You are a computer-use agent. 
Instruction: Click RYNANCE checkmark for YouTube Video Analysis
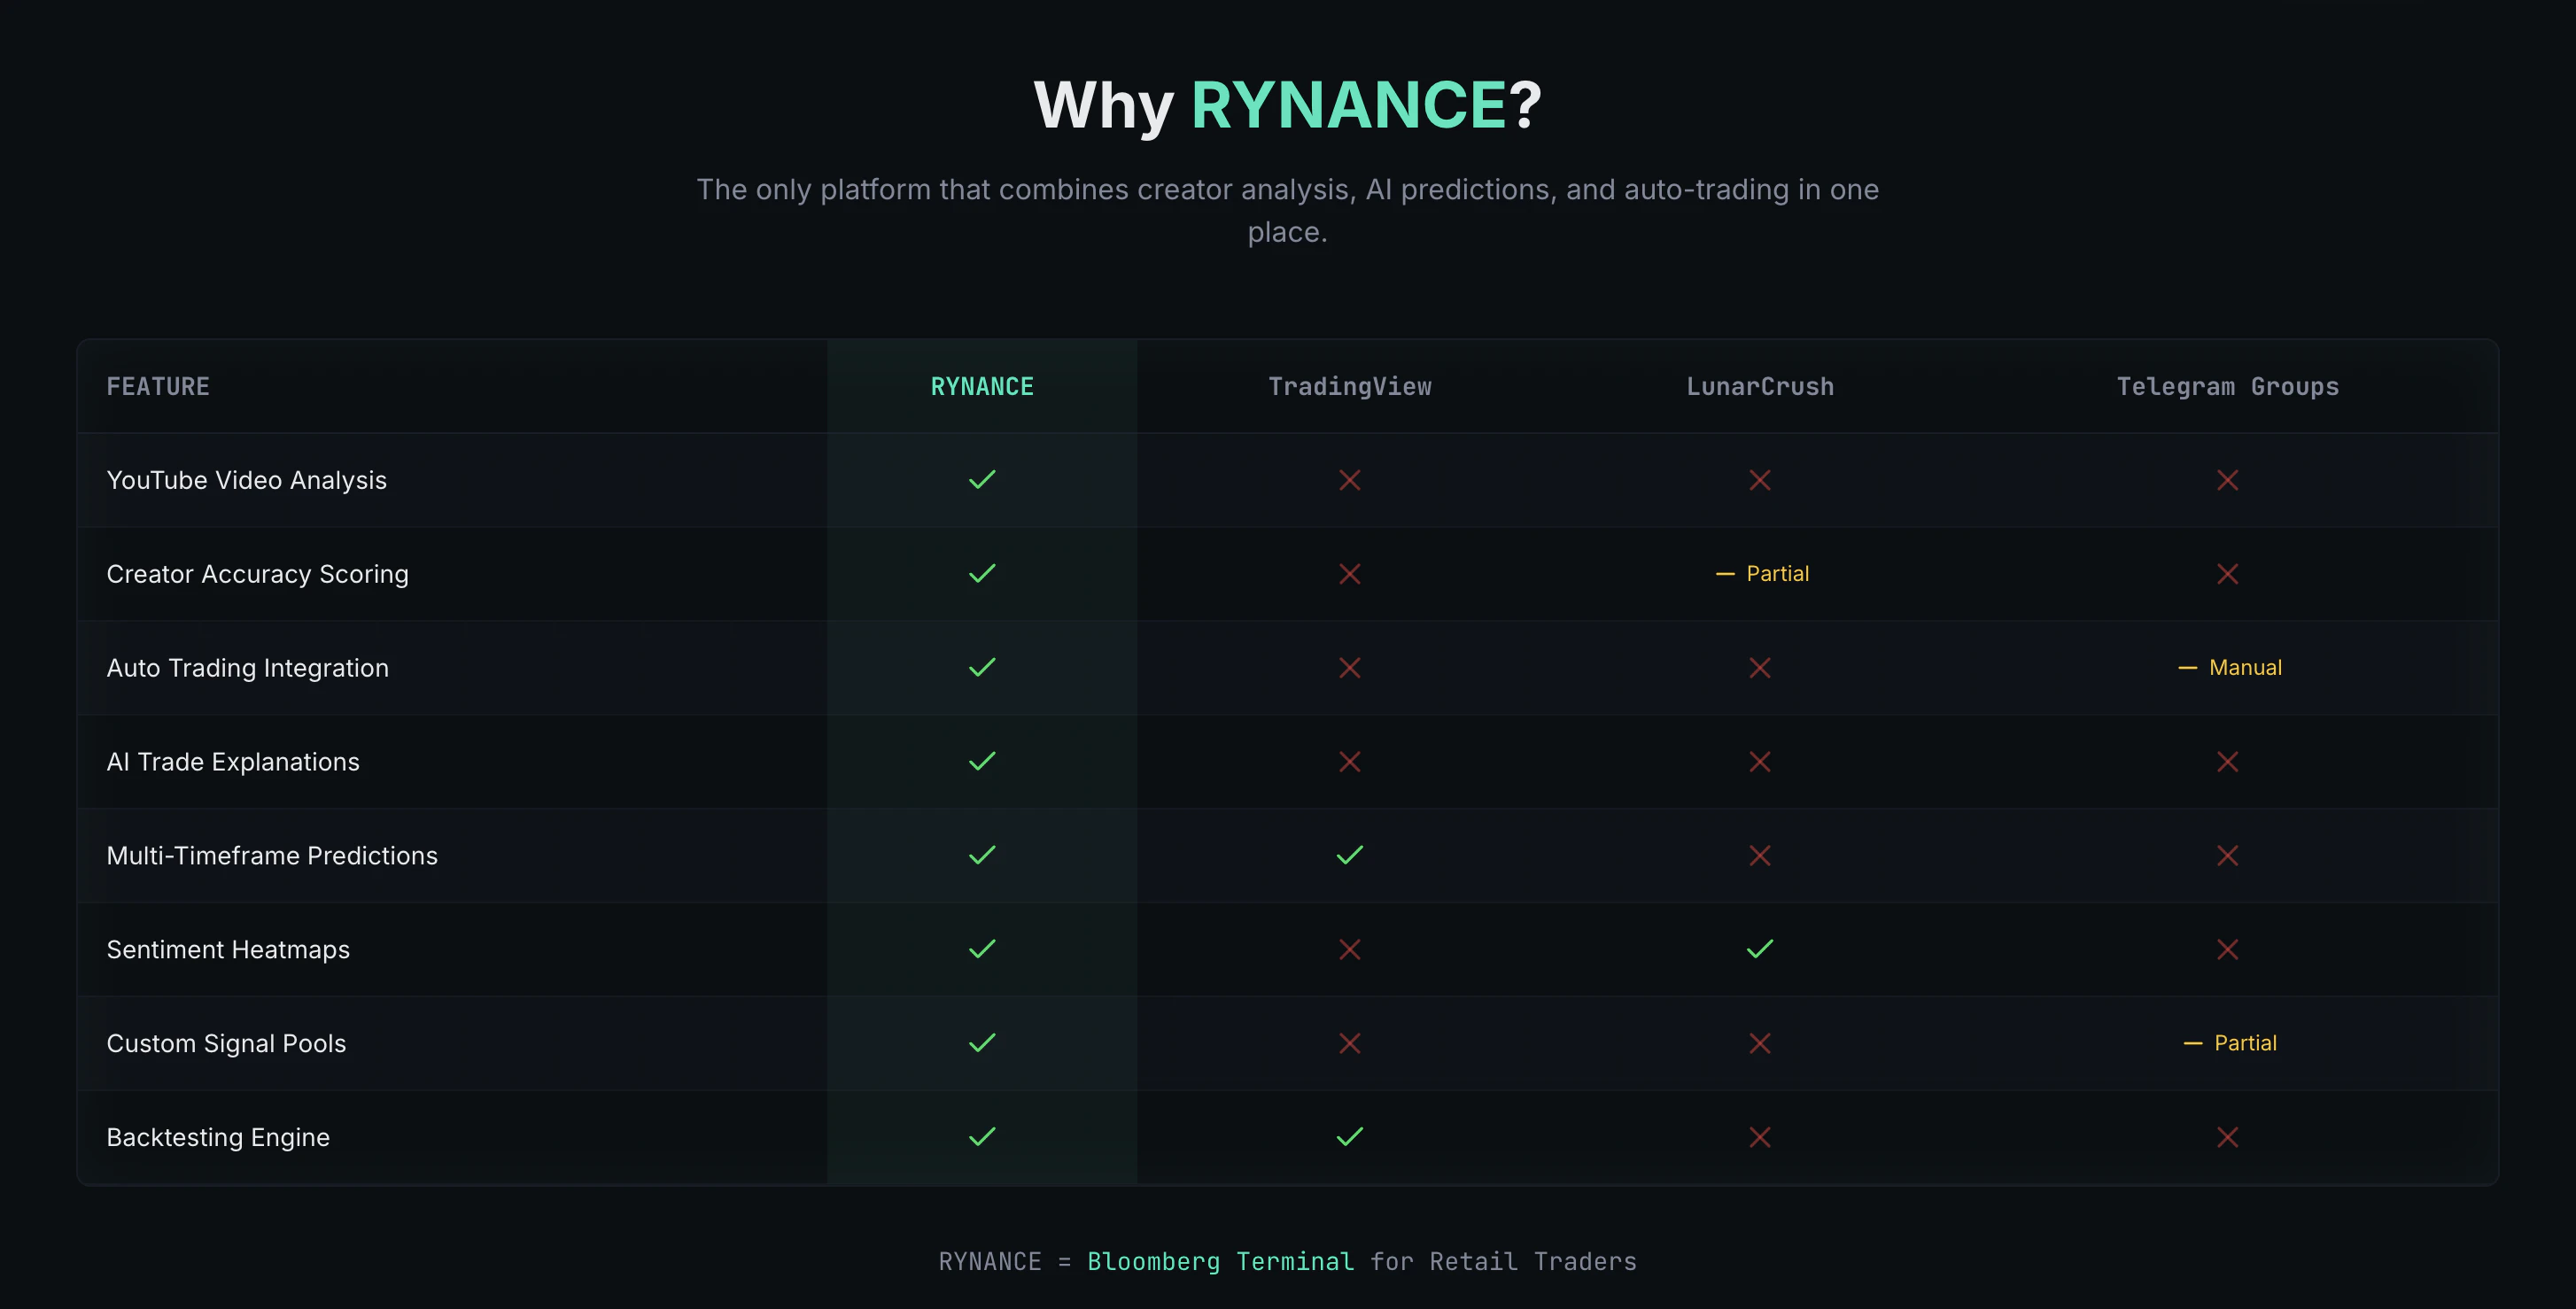tap(982, 480)
